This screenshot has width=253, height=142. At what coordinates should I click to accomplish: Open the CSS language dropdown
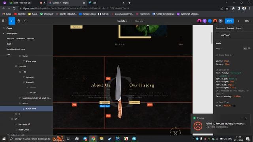pos(219,49)
